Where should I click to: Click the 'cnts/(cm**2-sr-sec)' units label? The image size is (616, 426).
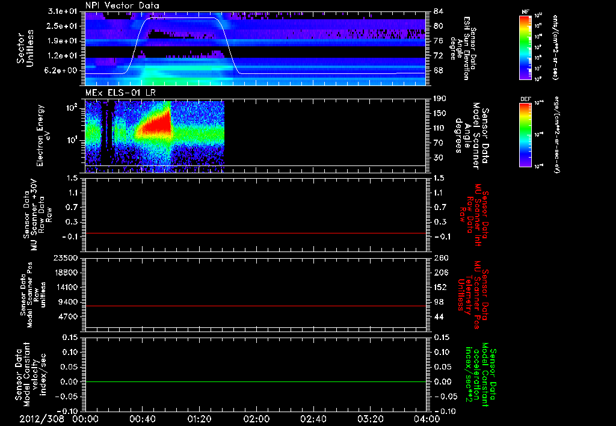(x=555, y=48)
